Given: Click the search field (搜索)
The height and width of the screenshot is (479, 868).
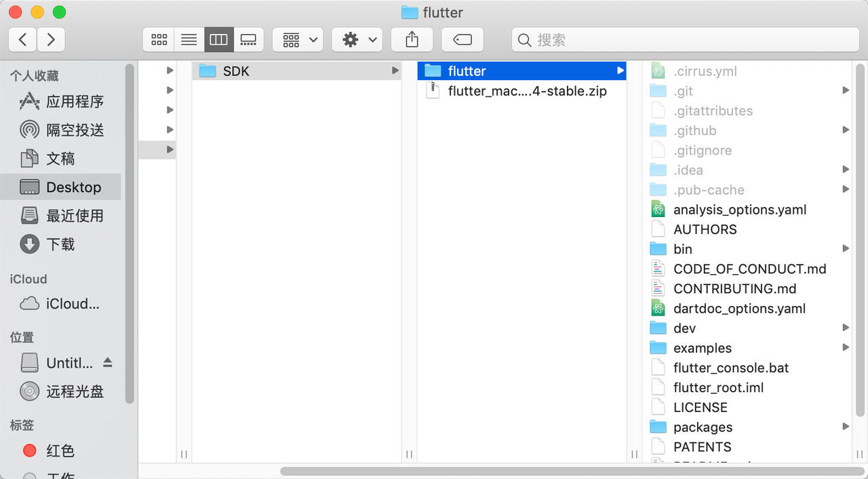Looking at the screenshot, I should pyautogui.click(x=684, y=40).
